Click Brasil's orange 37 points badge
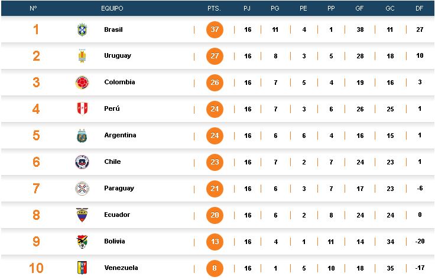 pyautogui.click(x=215, y=29)
